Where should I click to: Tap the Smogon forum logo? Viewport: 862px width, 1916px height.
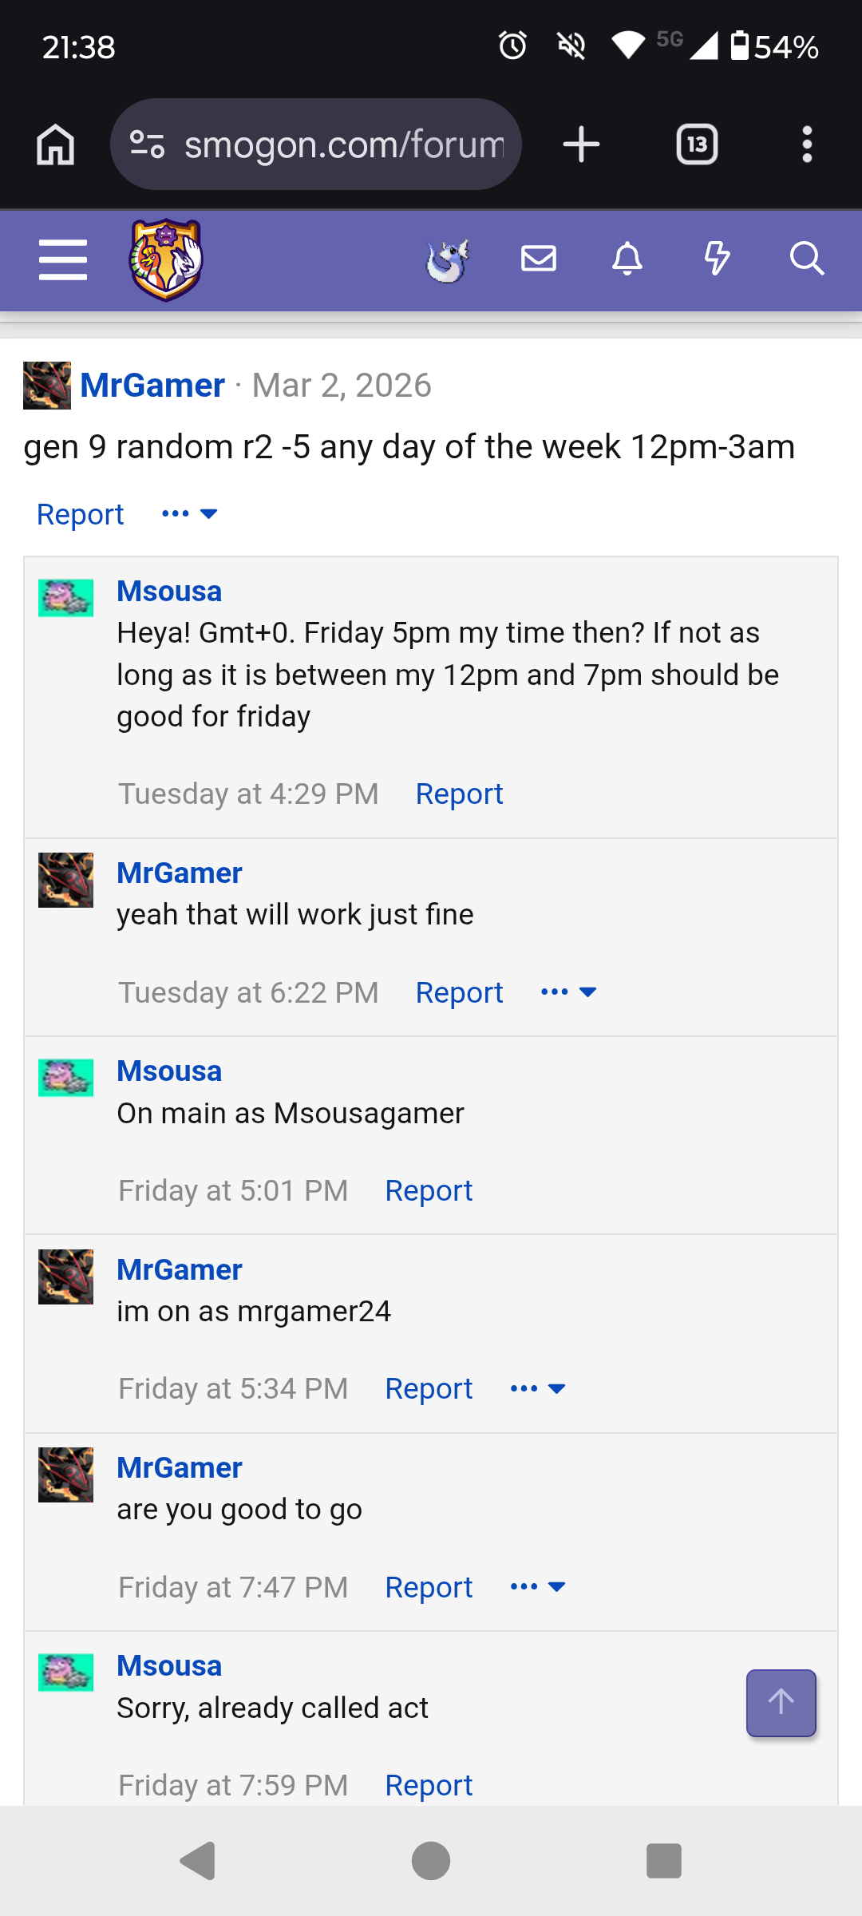(166, 259)
